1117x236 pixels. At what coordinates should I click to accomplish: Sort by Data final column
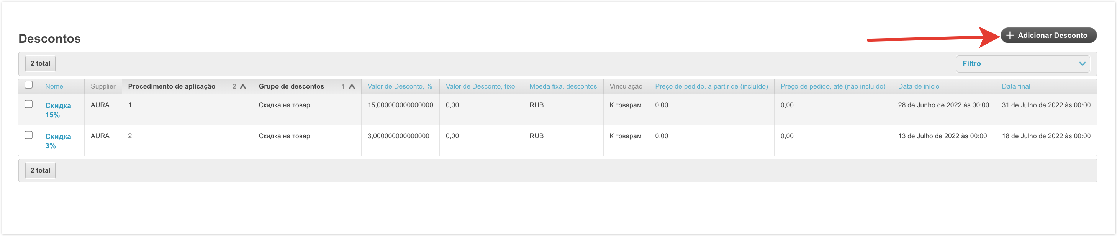[x=1015, y=86]
